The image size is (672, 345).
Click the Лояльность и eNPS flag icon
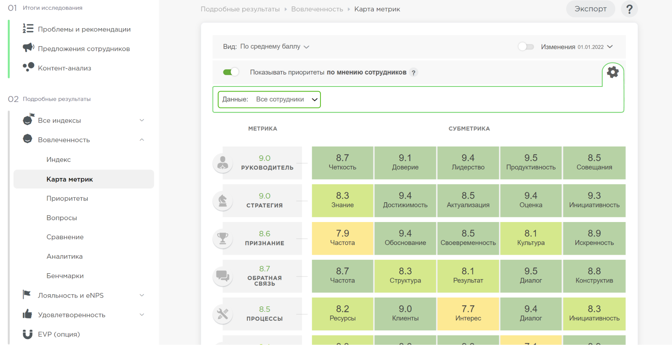click(x=27, y=295)
